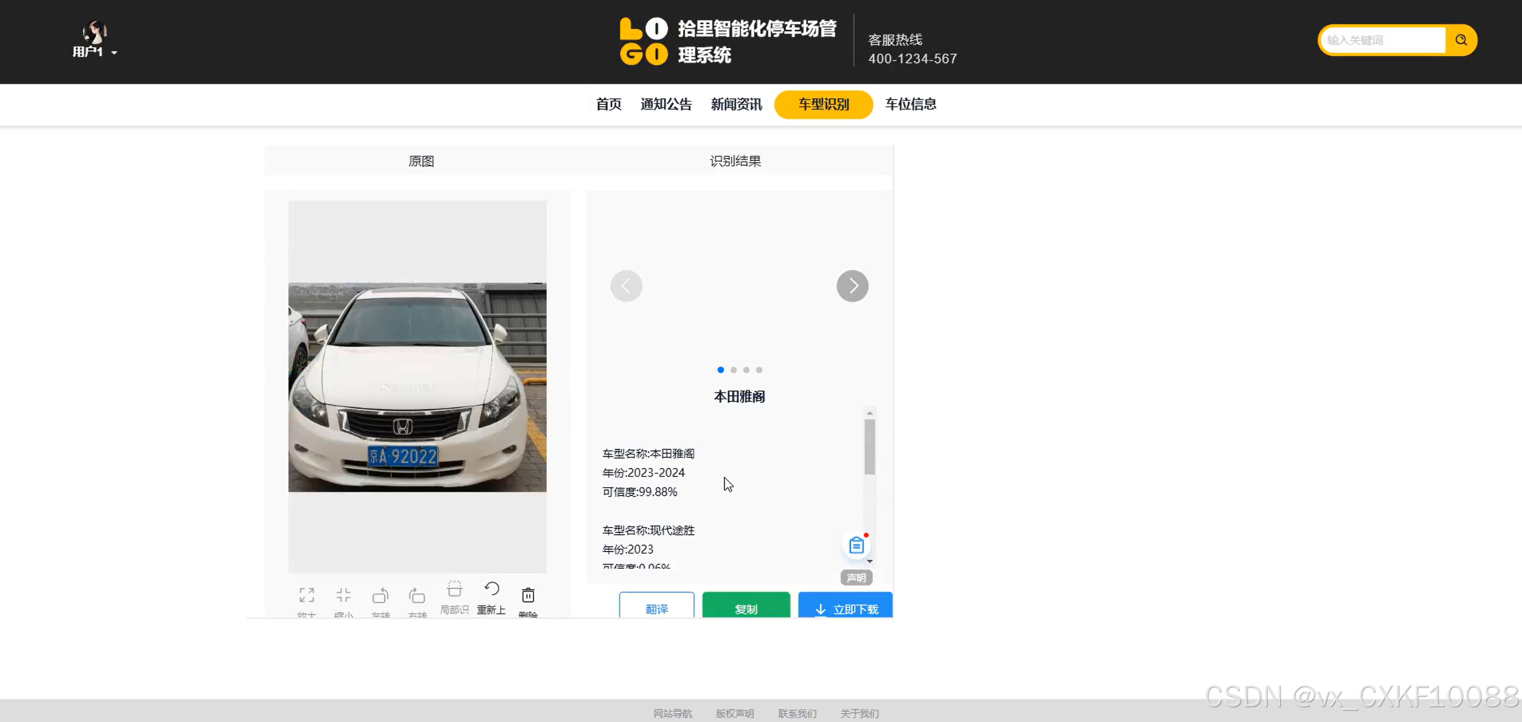Open the 车位信息 menu item

(910, 104)
